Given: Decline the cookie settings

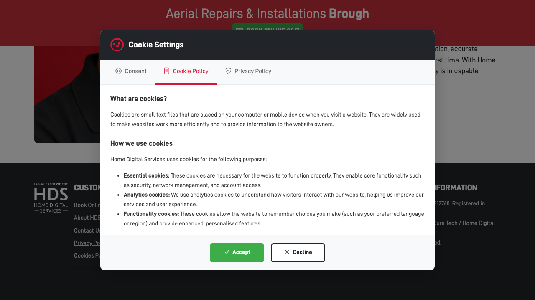Looking at the screenshot, I should tap(298, 252).
